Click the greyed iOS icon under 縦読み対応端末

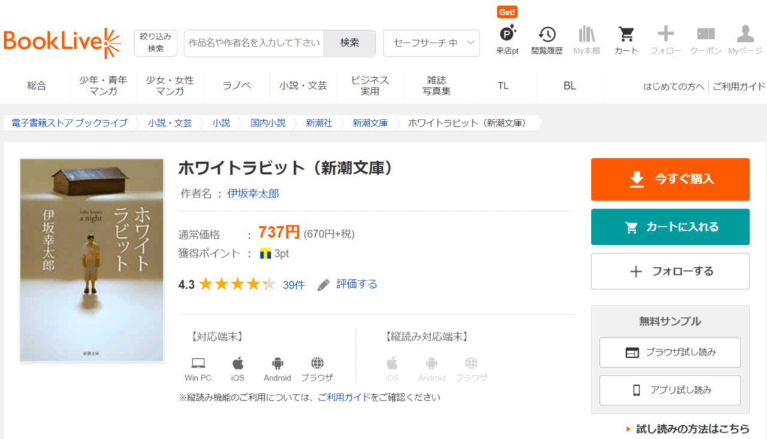(x=392, y=363)
